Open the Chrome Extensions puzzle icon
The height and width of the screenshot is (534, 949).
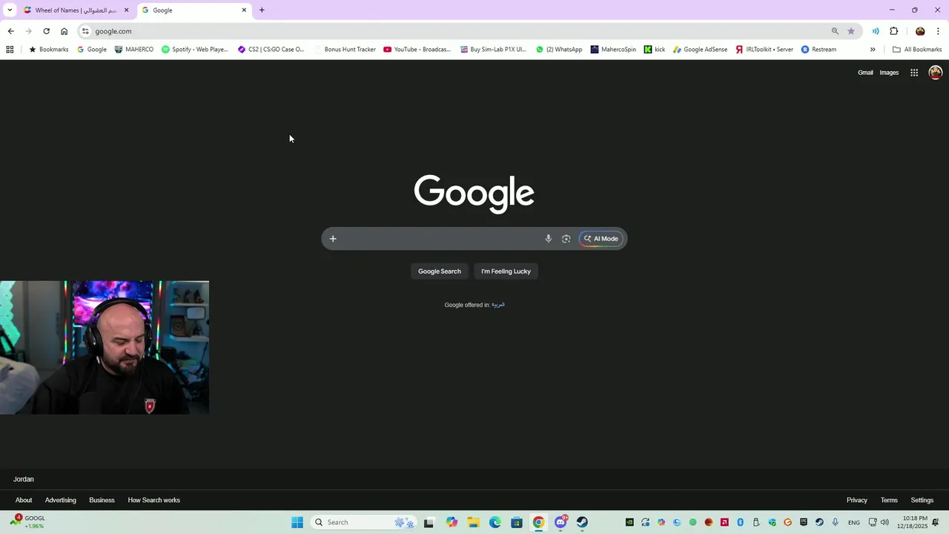[893, 31]
